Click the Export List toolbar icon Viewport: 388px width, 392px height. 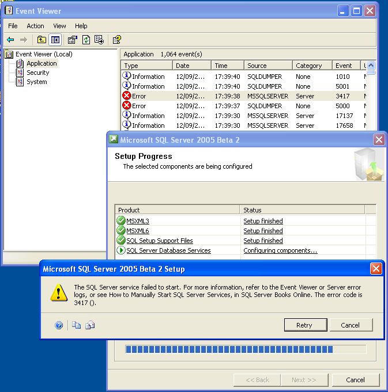pyautogui.click(x=99, y=40)
